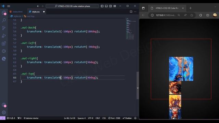Toggle the secondary side bar layout icon
This screenshot has width=219, height=123.
[x=111, y=6]
